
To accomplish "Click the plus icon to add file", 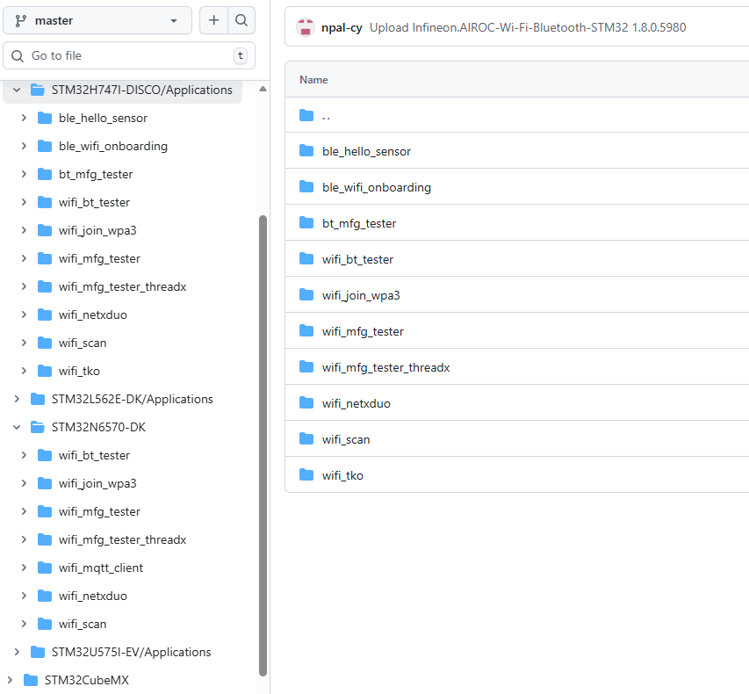I will pyautogui.click(x=213, y=20).
